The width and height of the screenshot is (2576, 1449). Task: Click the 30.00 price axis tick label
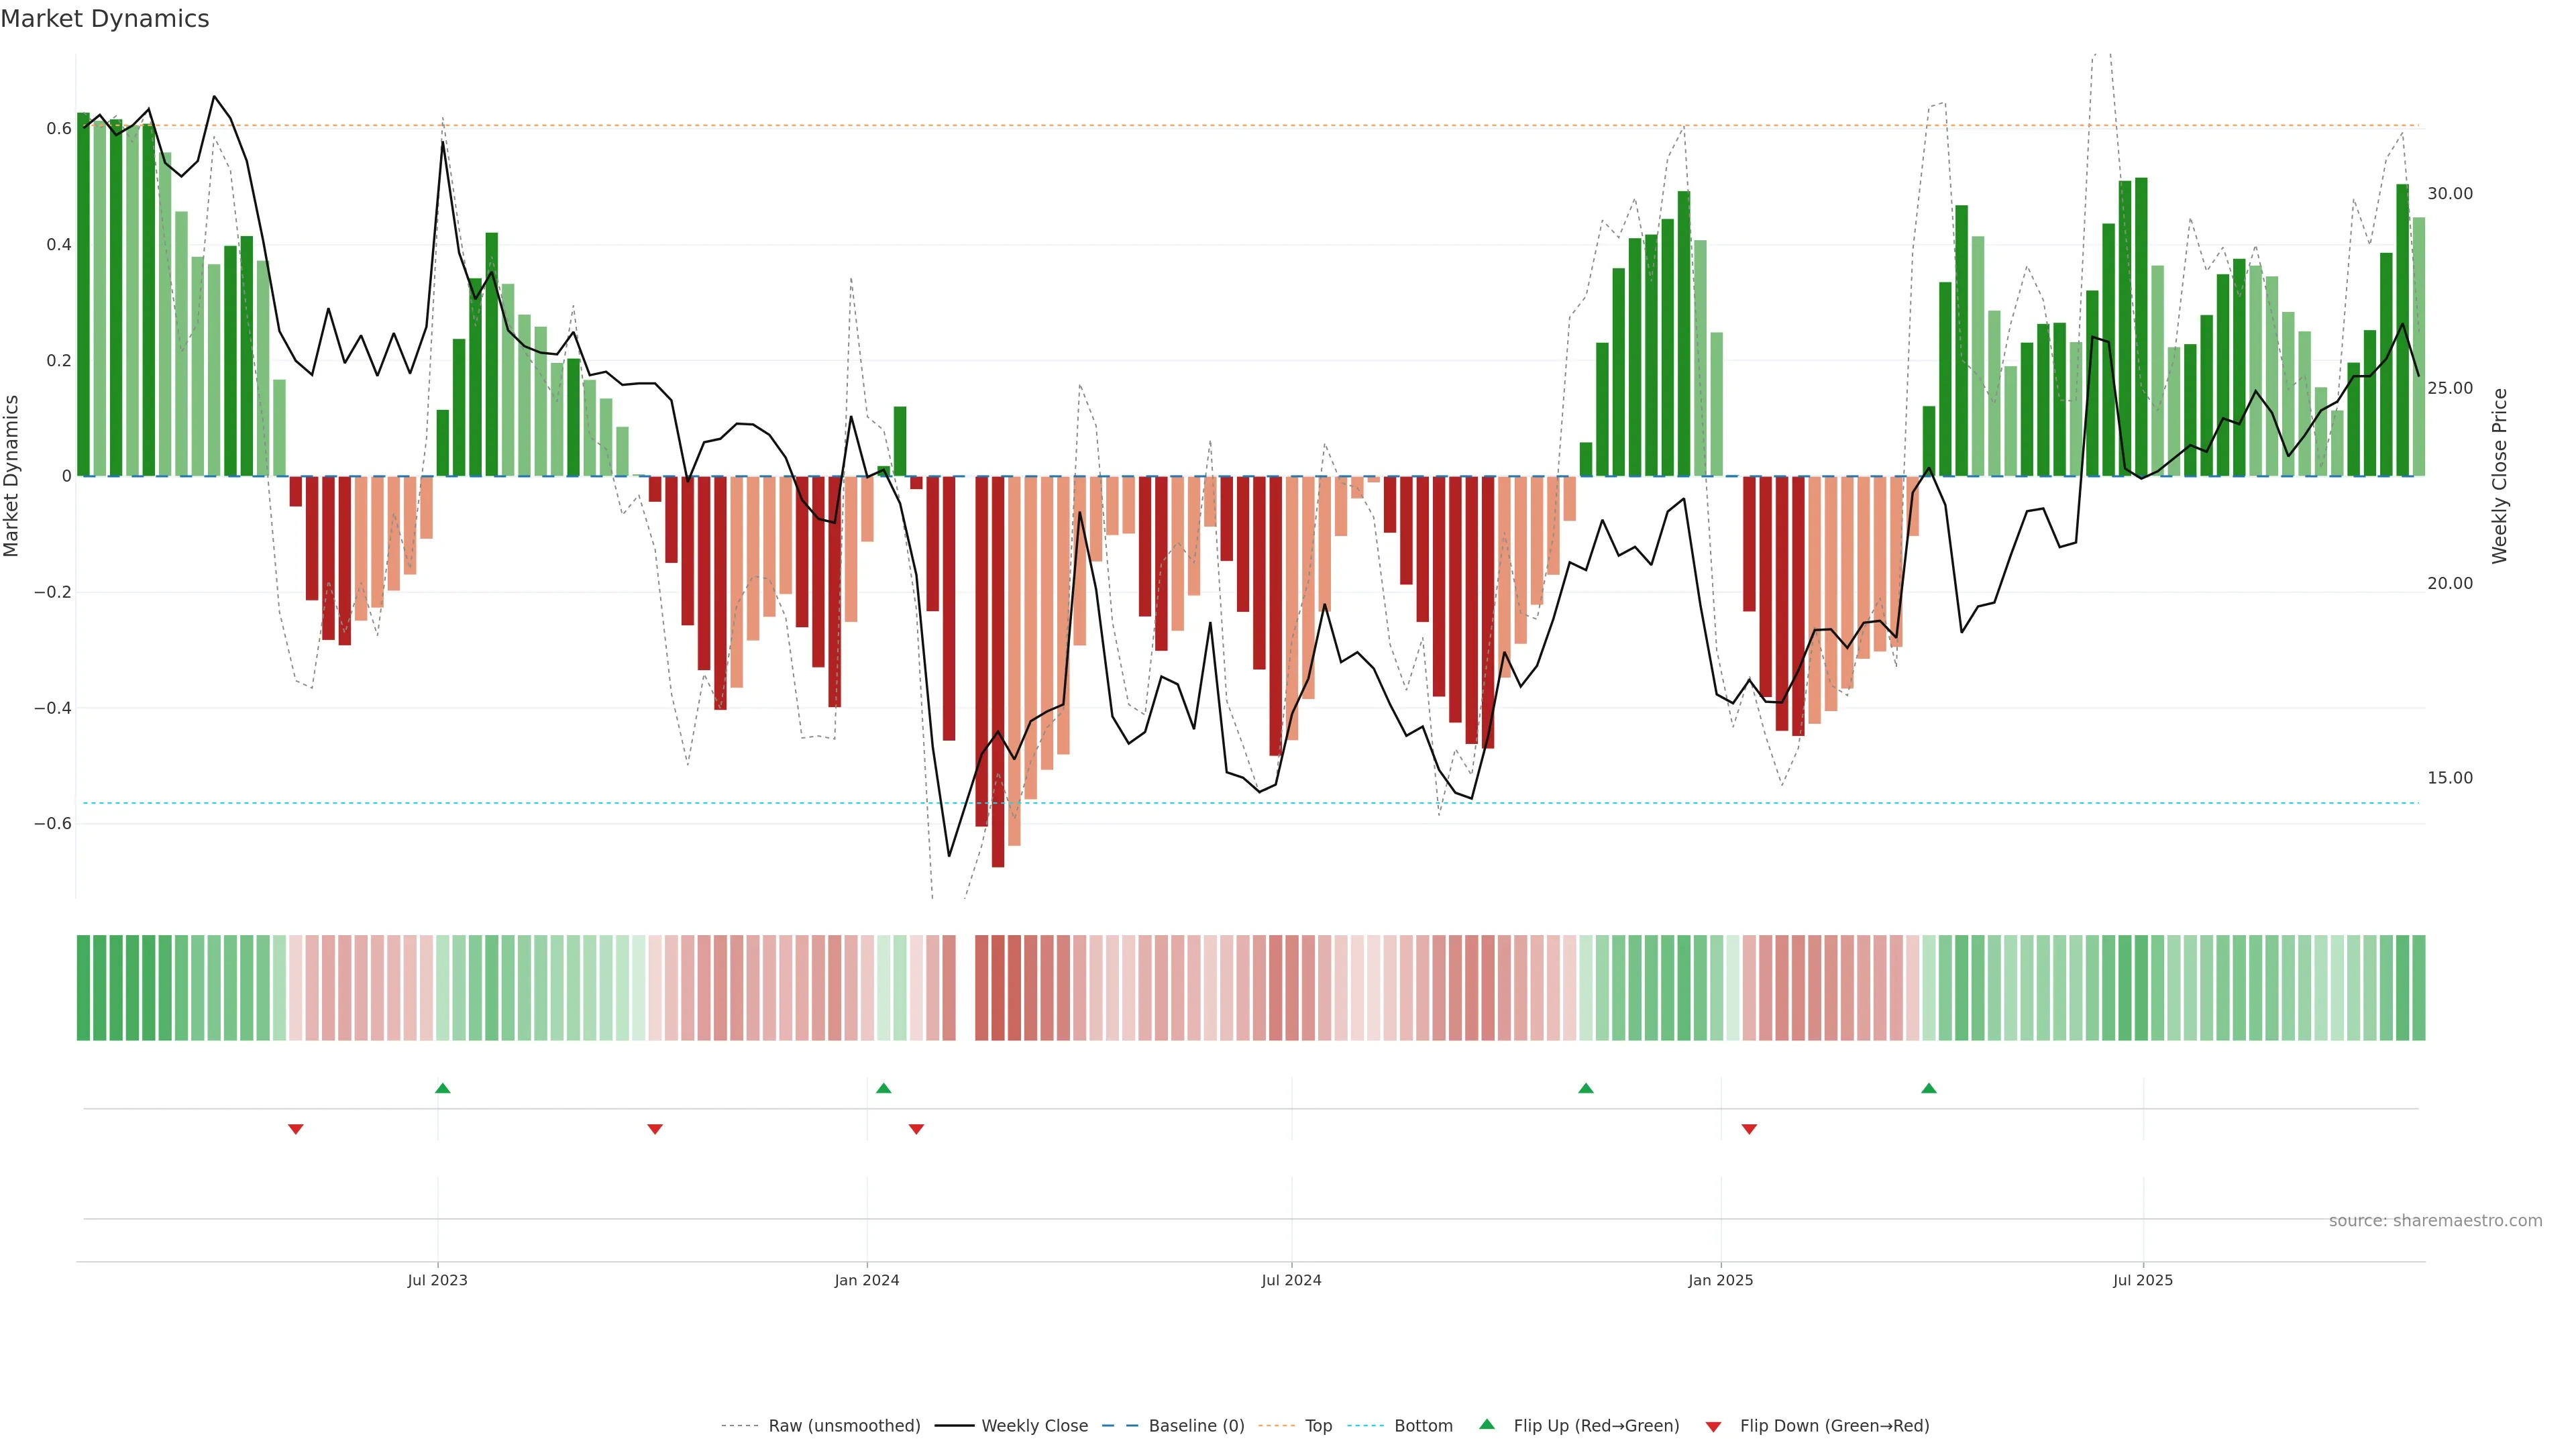[2449, 194]
